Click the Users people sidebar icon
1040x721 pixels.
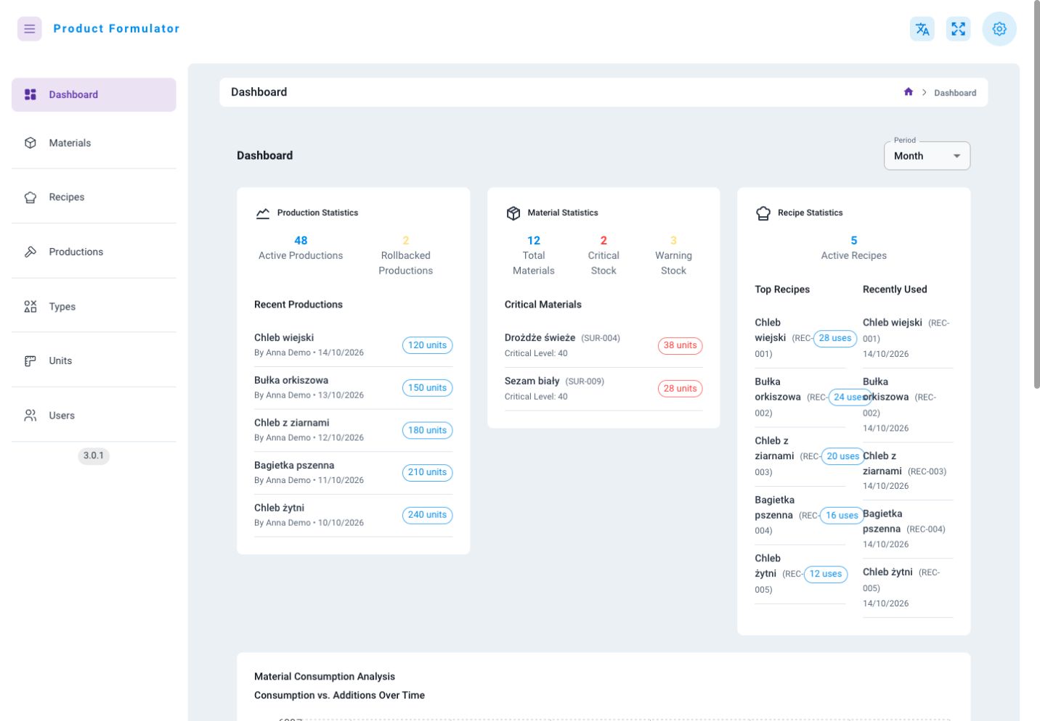pyautogui.click(x=31, y=416)
